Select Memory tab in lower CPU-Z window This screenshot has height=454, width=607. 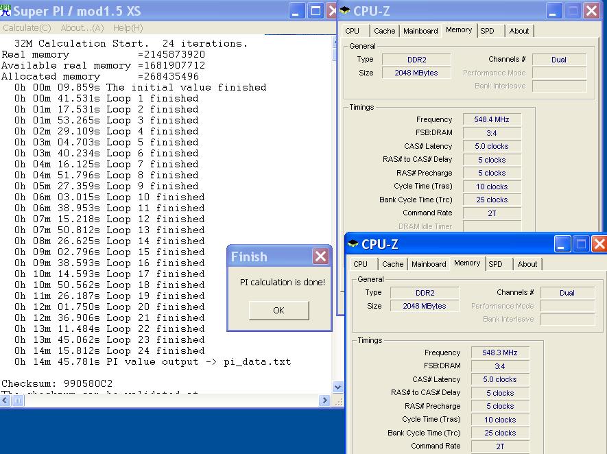pyautogui.click(x=467, y=263)
